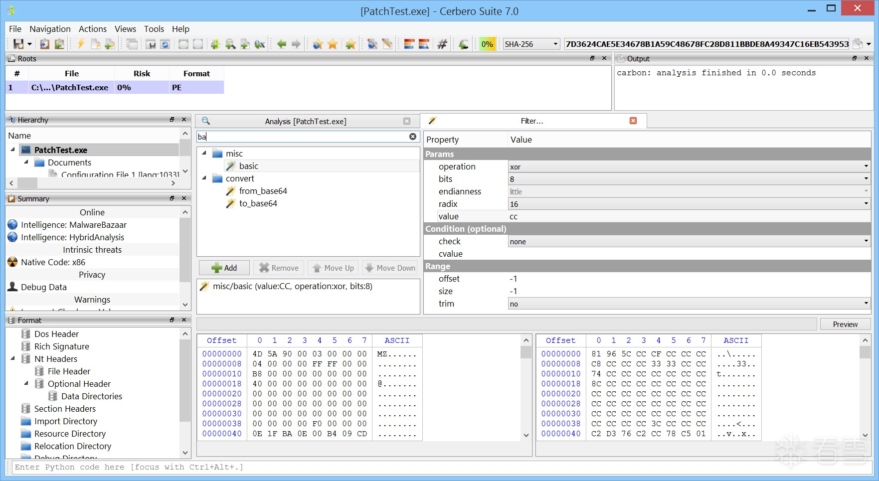
Task: Click the green back arrow icon
Action: tap(282, 44)
